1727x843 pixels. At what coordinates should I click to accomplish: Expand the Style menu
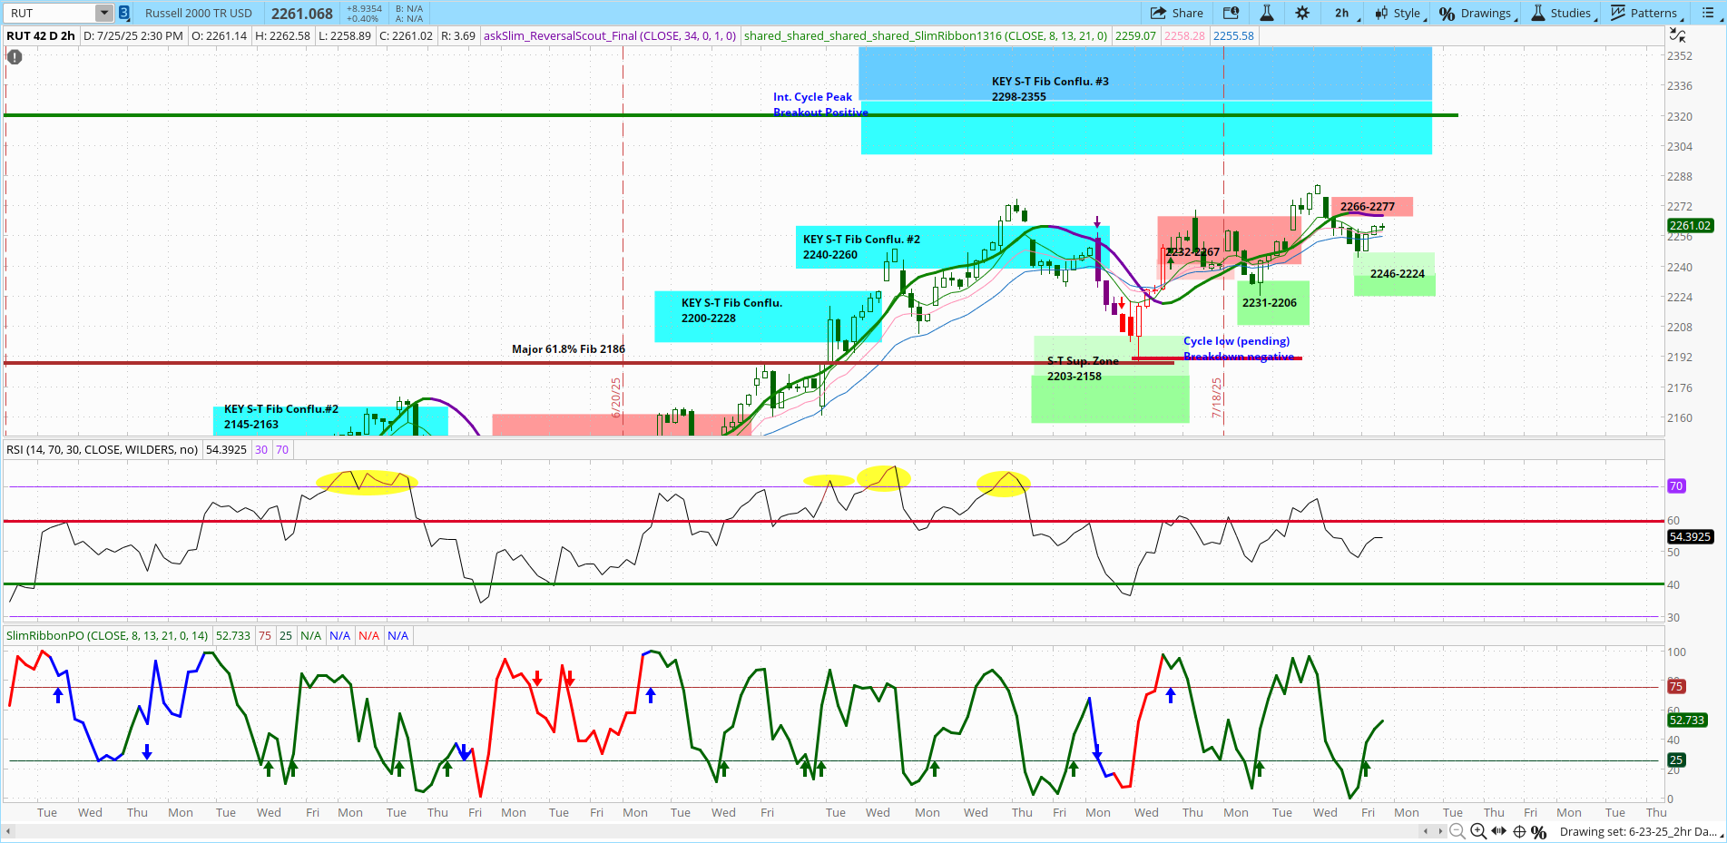(x=1398, y=13)
